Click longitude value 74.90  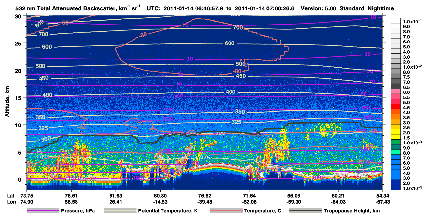coord(26,202)
